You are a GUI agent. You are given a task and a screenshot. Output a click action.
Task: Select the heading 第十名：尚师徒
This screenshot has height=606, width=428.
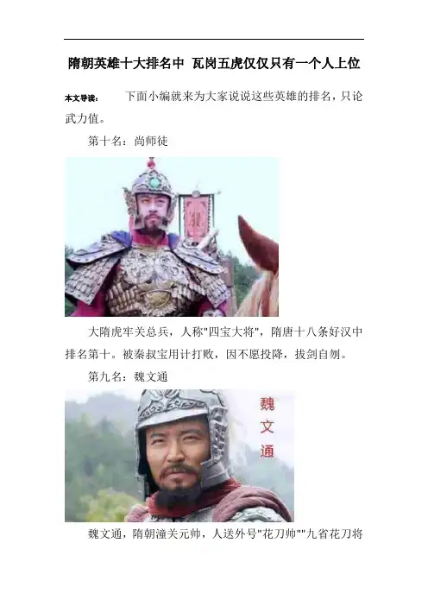[128, 141]
